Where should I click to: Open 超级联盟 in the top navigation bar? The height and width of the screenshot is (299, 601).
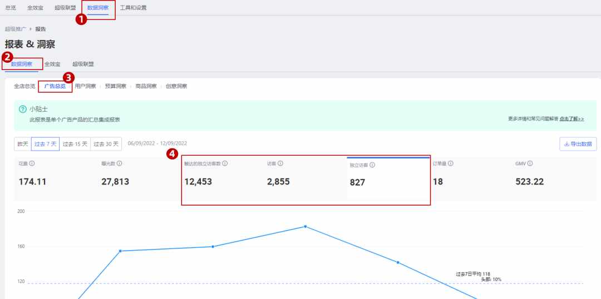point(65,8)
